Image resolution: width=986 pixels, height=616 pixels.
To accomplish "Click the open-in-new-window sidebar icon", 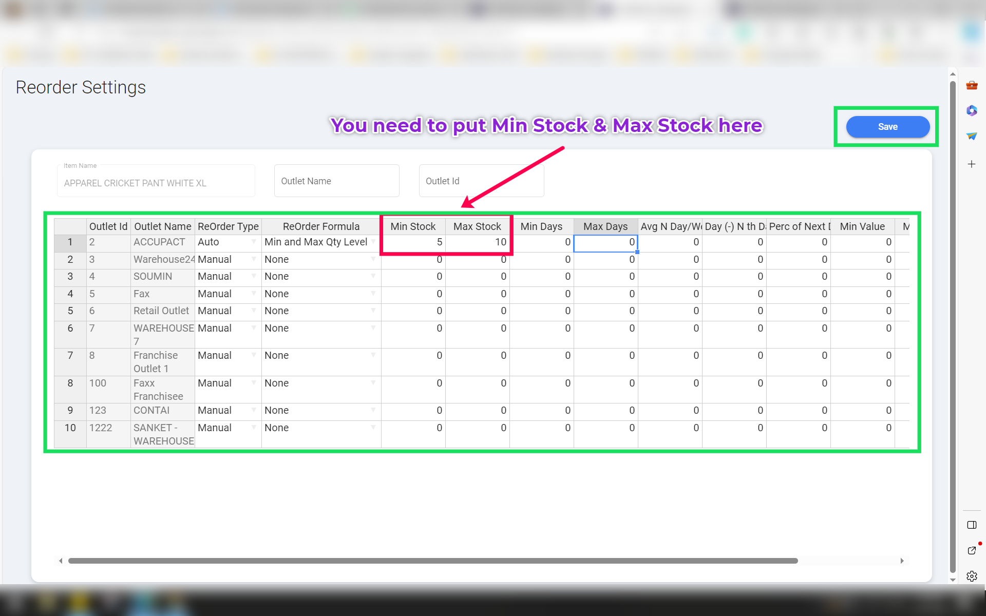I will (972, 550).
